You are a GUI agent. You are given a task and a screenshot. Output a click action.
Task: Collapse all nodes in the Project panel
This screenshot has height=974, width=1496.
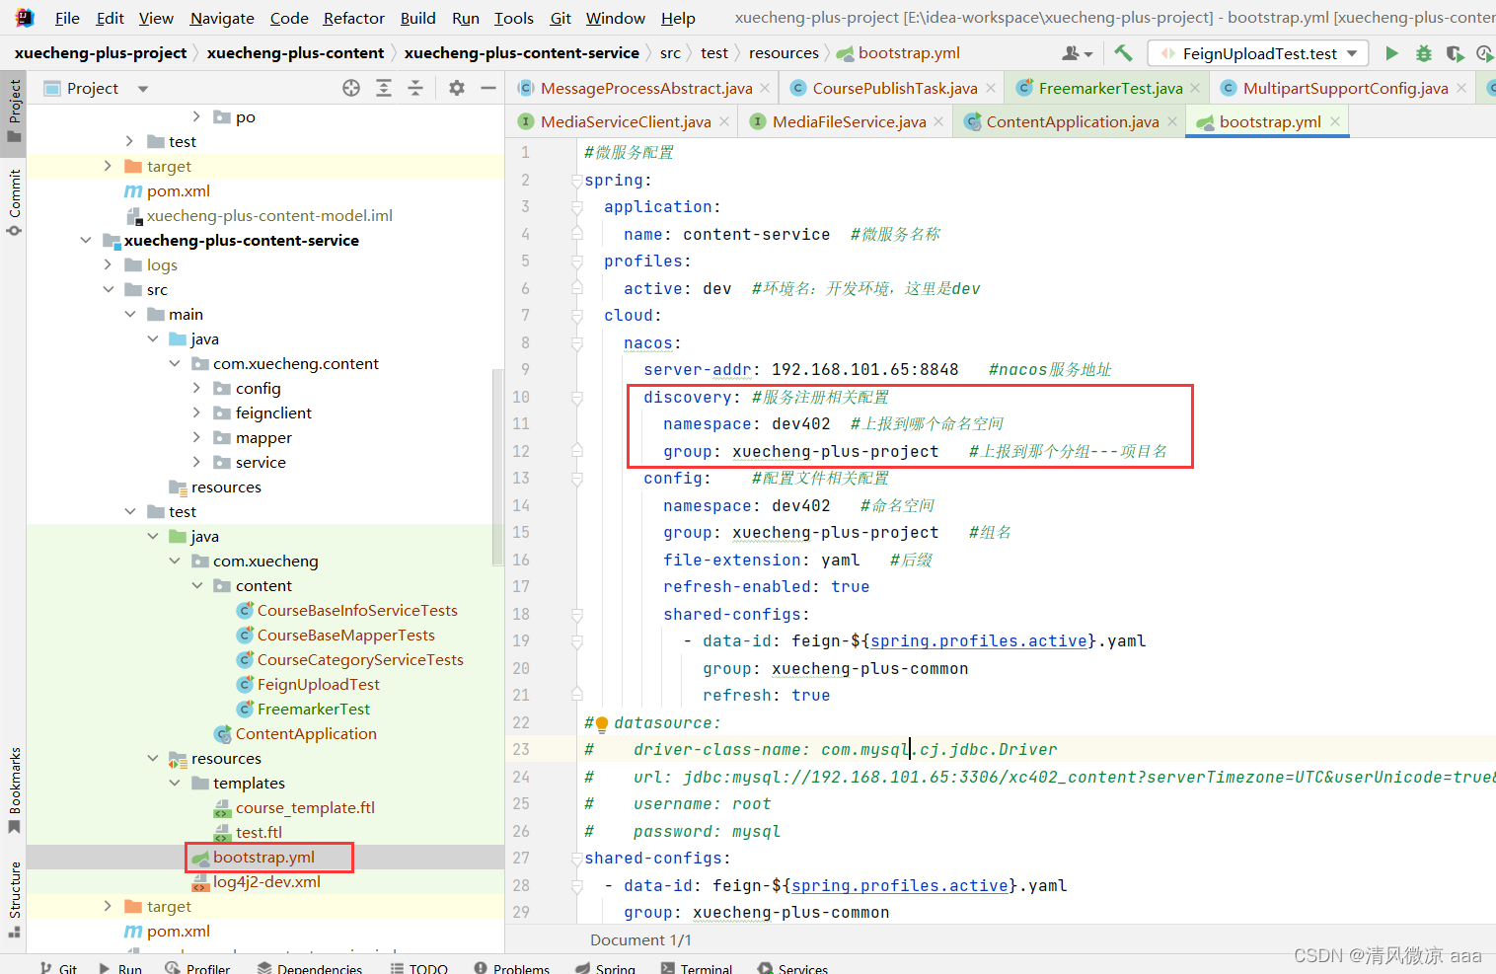click(415, 88)
